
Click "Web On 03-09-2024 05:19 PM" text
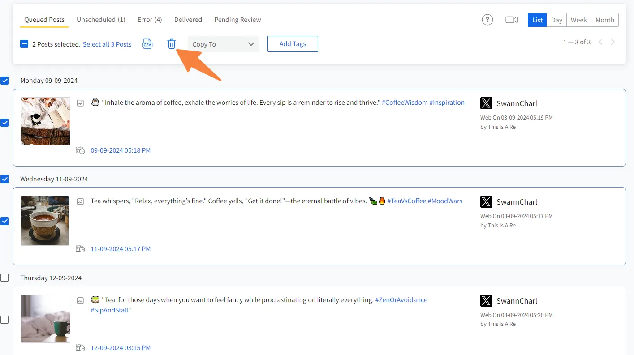517,118
